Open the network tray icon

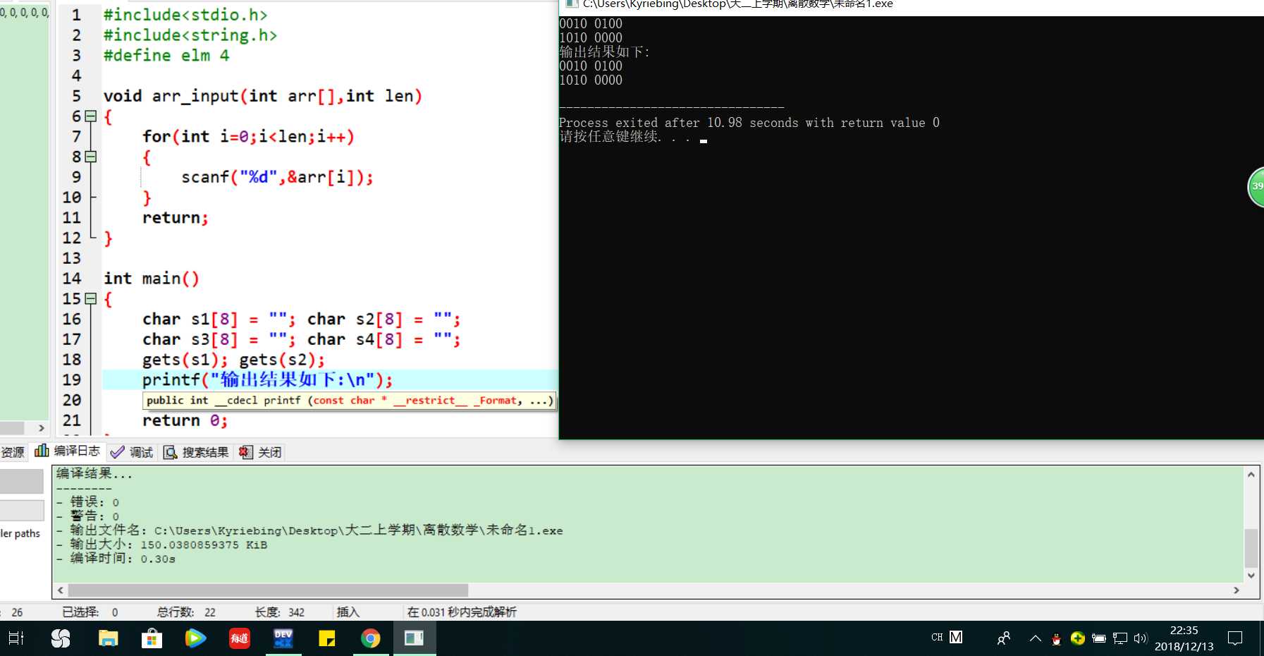(x=1120, y=638)
